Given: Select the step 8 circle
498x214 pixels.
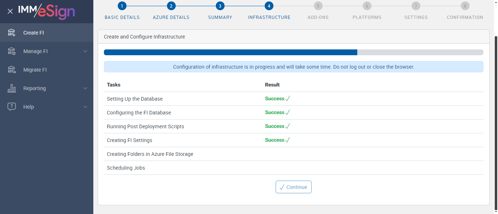Looking at the screenshot, I should click(x=465, y=6).
